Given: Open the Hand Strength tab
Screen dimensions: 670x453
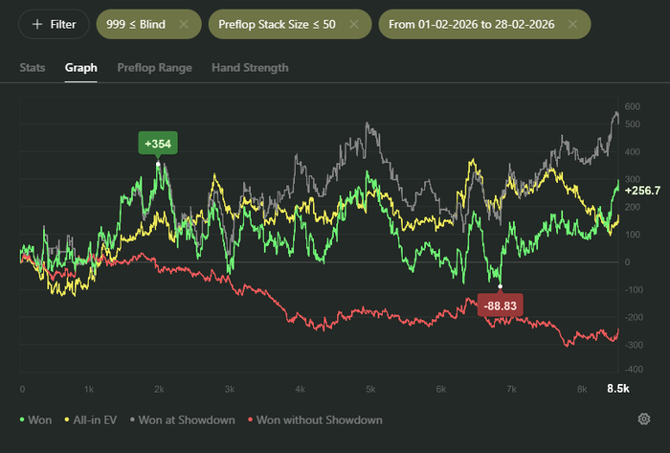Looking at the screenshot, I should pos(250,68).
